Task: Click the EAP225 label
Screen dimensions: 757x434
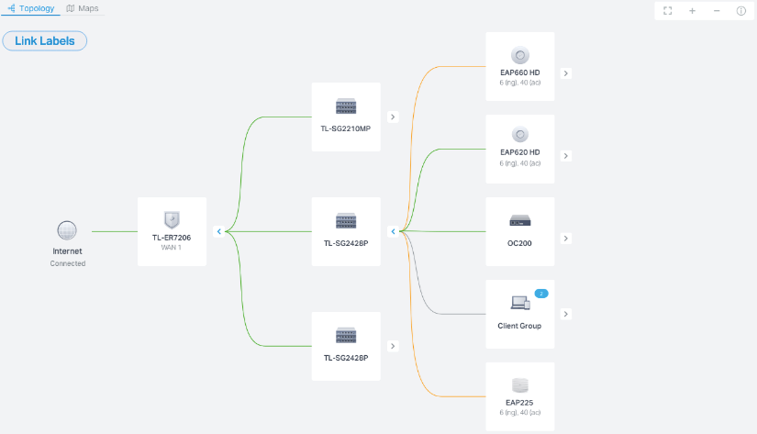Action: (x=519, y=403)
